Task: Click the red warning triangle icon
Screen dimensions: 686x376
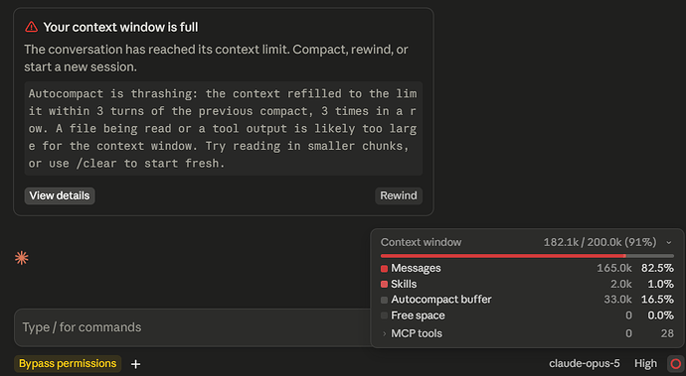Action: [x=32, y=27]
